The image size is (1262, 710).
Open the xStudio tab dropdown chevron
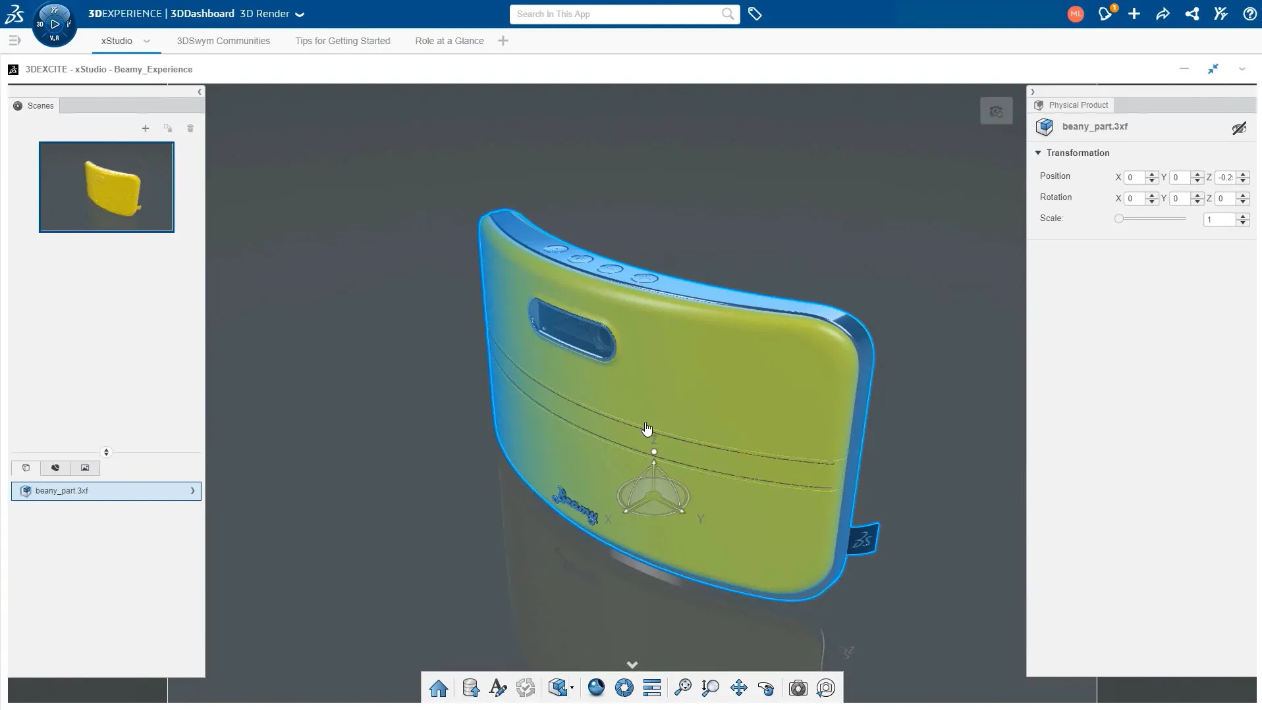147,41
